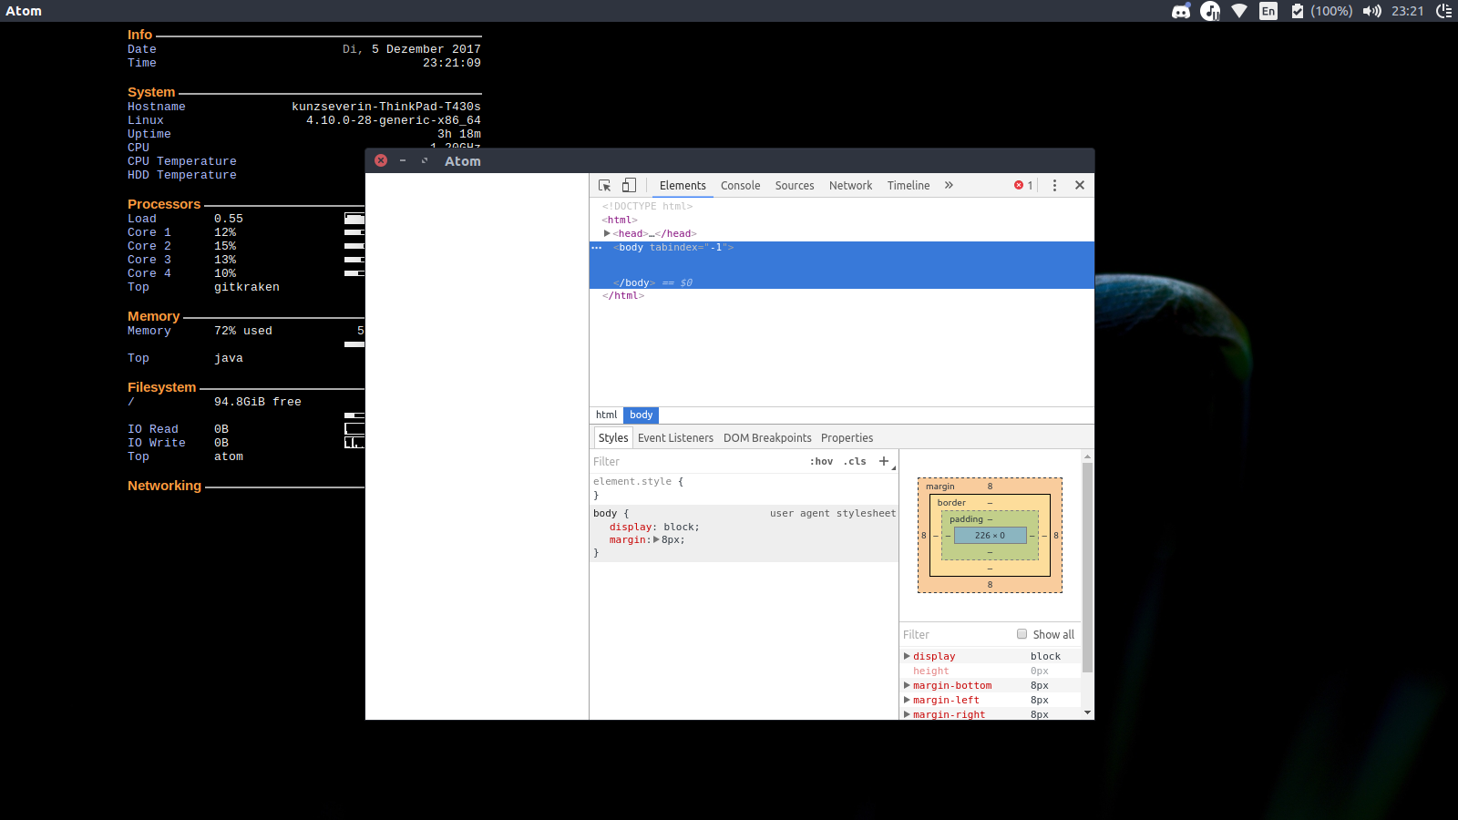Open the En keyboard layout indicator
Screen dimensions: 1458x820
1268,11
